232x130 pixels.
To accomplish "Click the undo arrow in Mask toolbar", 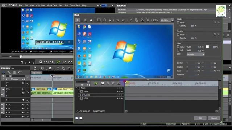I will pos(117,20).
